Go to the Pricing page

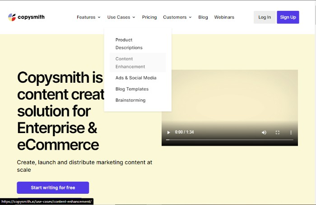[149, 17]
